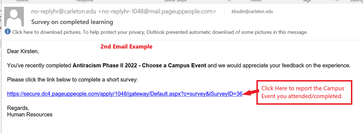Click the Quick Steps group label
Viewport: 363px width, 133px height.
click(175, 1)
